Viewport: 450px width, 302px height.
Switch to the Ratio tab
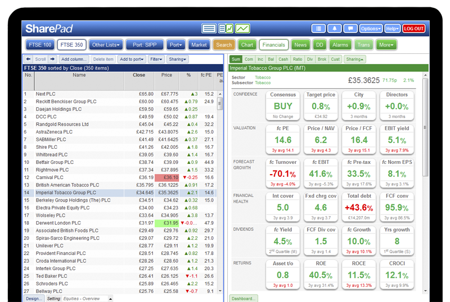[298, 59]
